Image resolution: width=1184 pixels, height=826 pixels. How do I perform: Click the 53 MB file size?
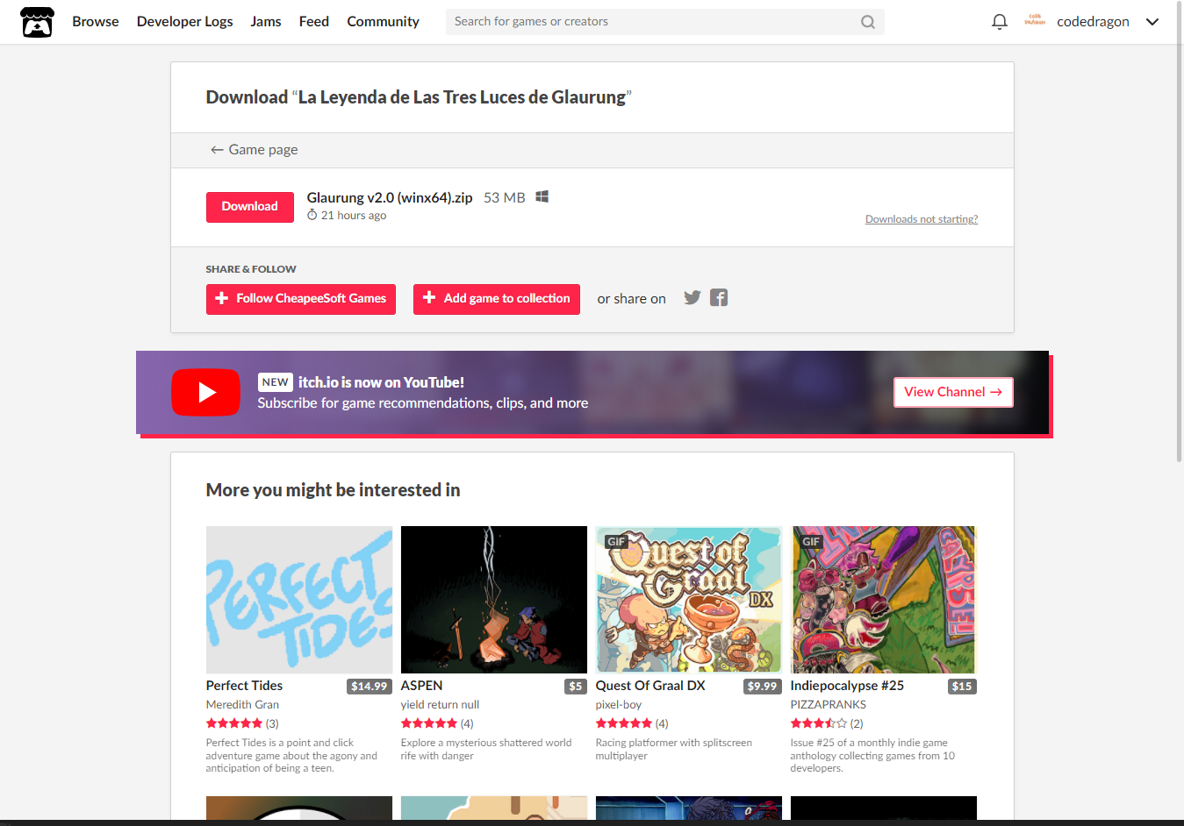click(505, 198)
